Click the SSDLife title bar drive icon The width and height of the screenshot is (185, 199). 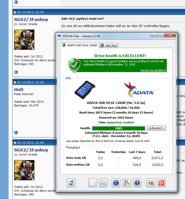point(59,36)
